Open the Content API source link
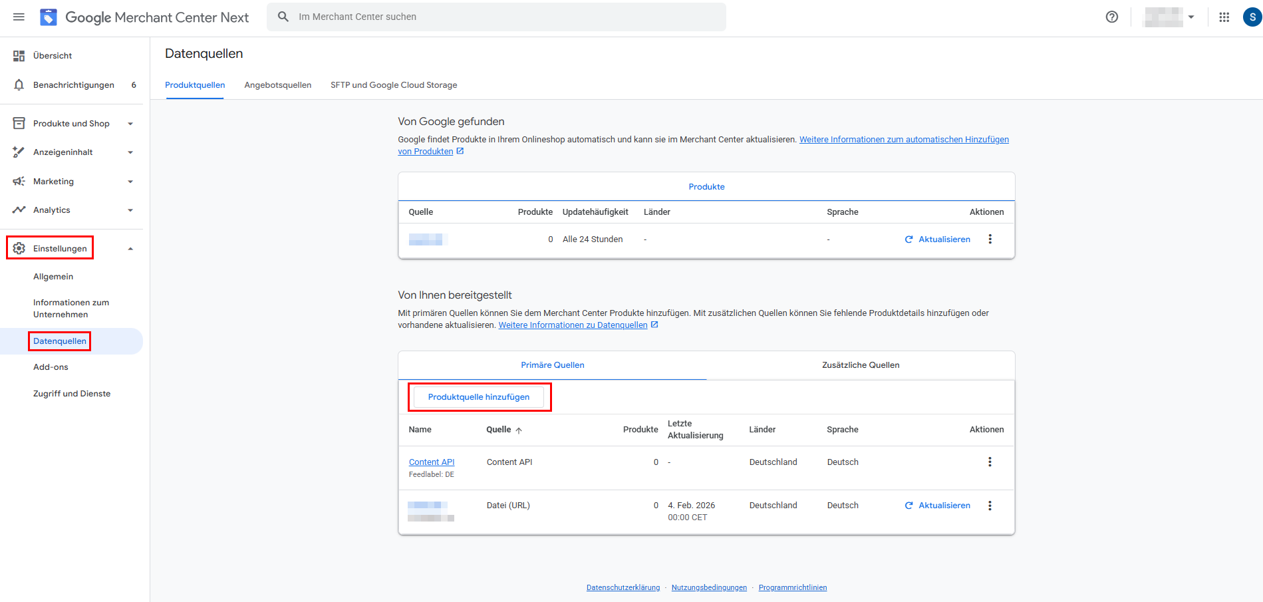Viewport: 1263px width, 602px height. [432, 462]
